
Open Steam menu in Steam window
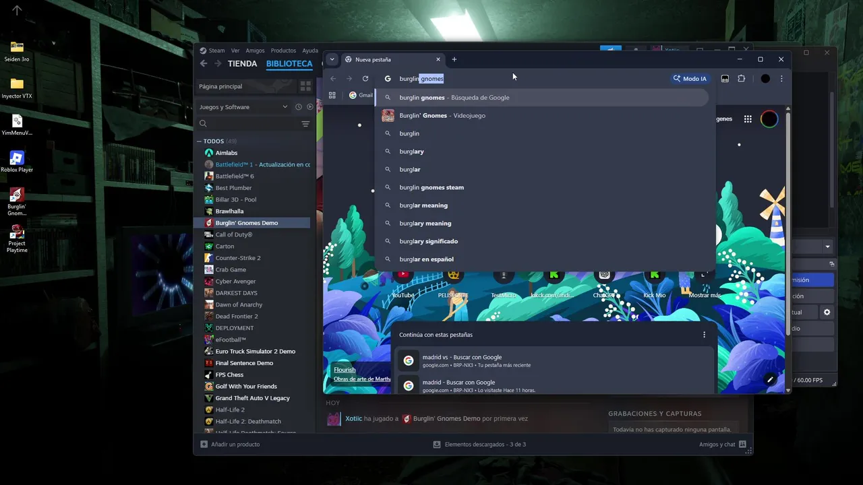pyautogui.click(x=212, y=51)
